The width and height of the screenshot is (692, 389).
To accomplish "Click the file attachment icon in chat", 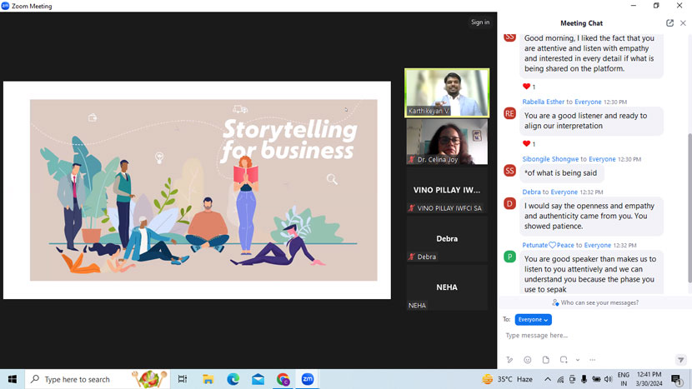I will pos(546,360).
